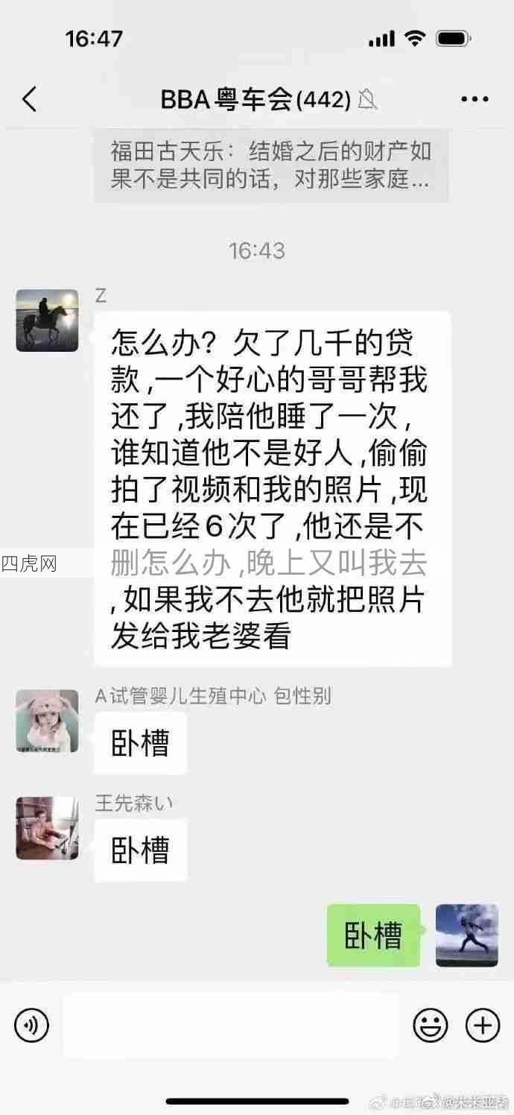The image size is (514, 1115).
Task: Tap 王先森い's profile avatar
Action: click(x=47, y=828)
